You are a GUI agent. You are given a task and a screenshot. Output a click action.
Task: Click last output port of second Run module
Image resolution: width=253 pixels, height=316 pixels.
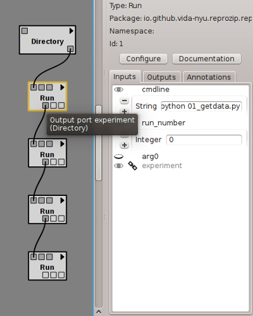click(x=61, y=162)
